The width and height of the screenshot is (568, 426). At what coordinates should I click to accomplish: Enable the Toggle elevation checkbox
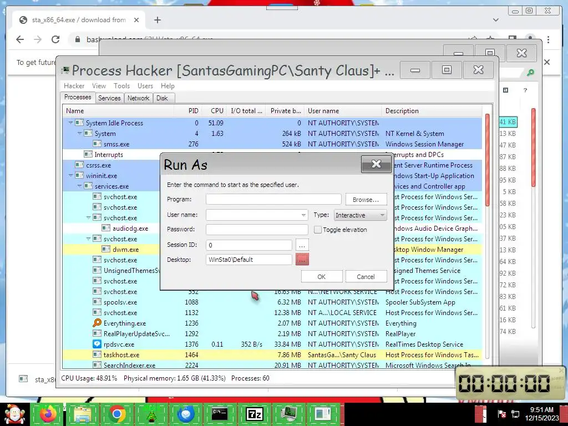tap(318, 230)
